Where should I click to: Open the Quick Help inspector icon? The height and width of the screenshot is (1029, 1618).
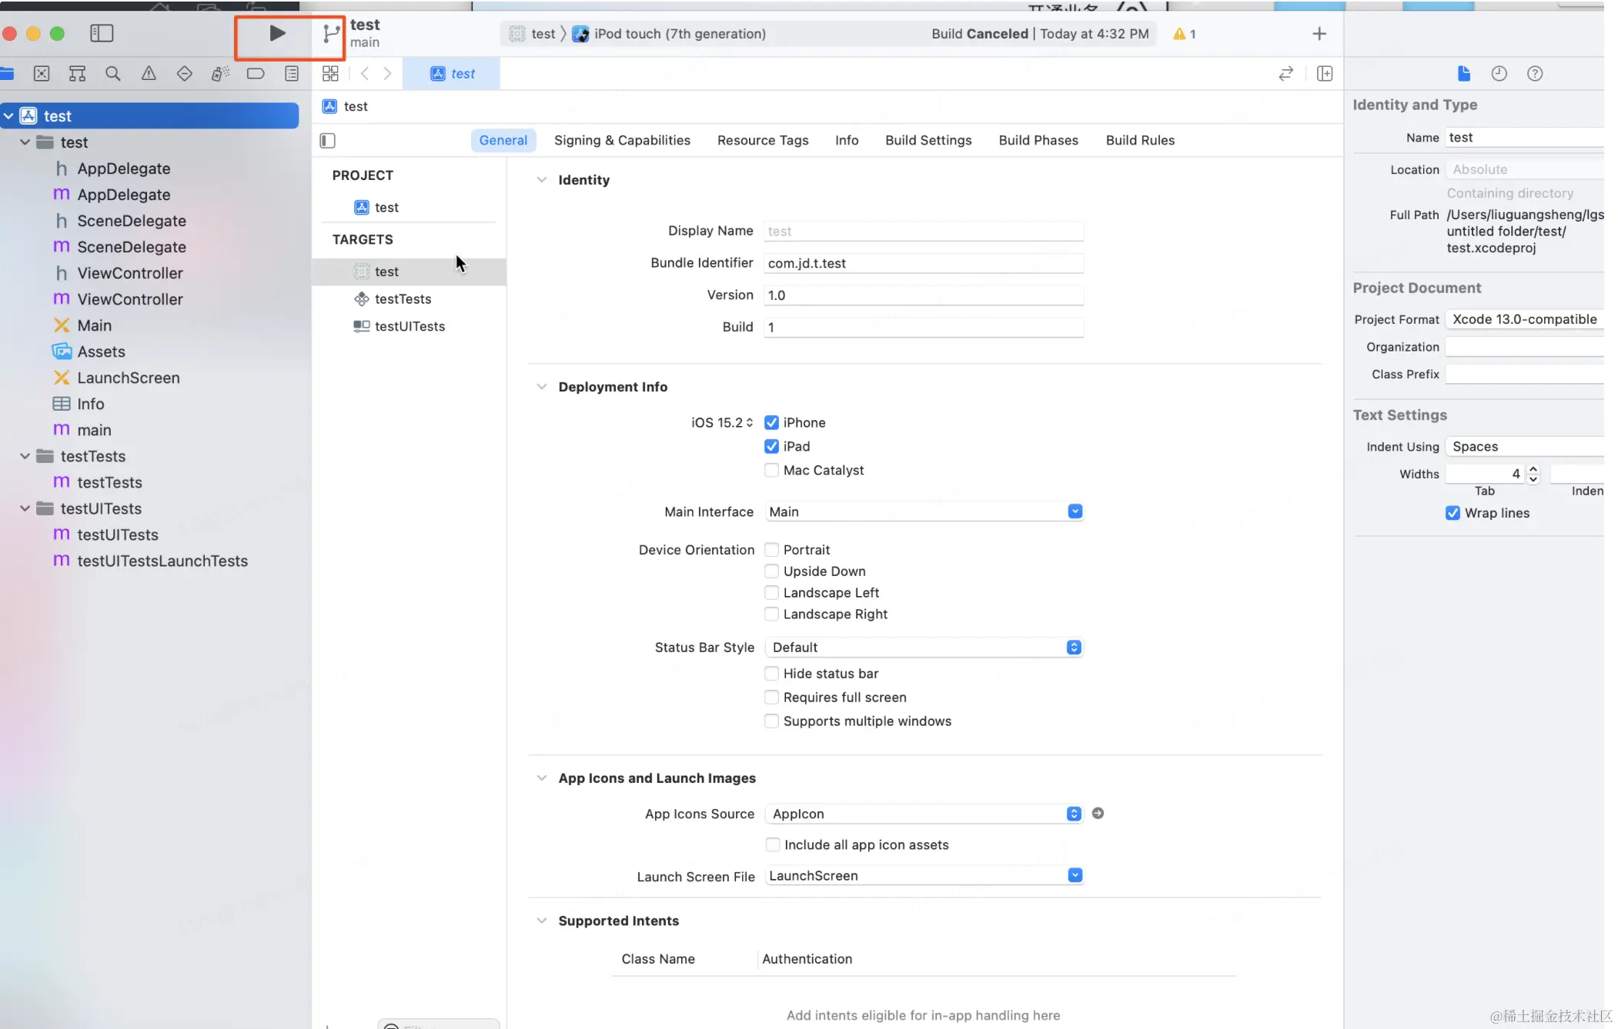1535,74
